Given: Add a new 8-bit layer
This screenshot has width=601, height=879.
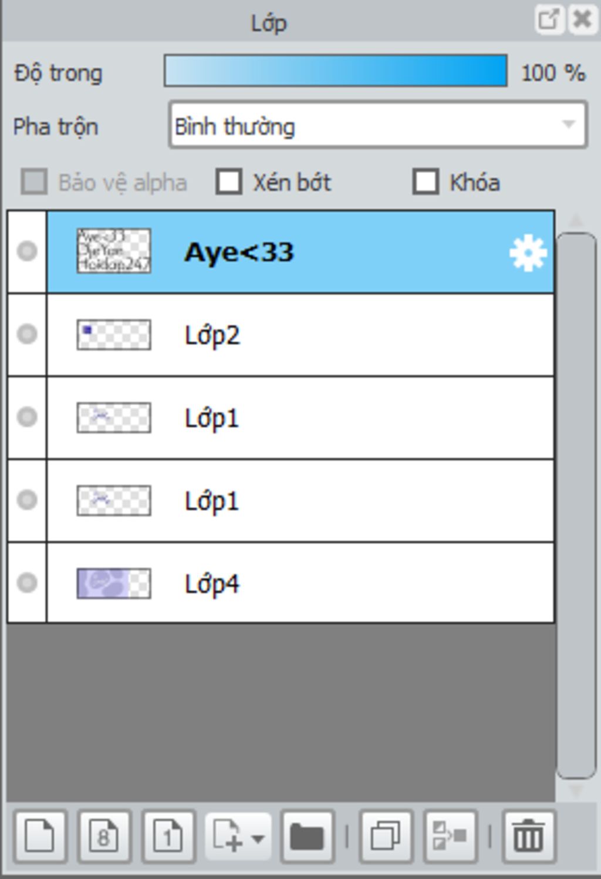Looking at the screenshot, I should tap(104, 836).
